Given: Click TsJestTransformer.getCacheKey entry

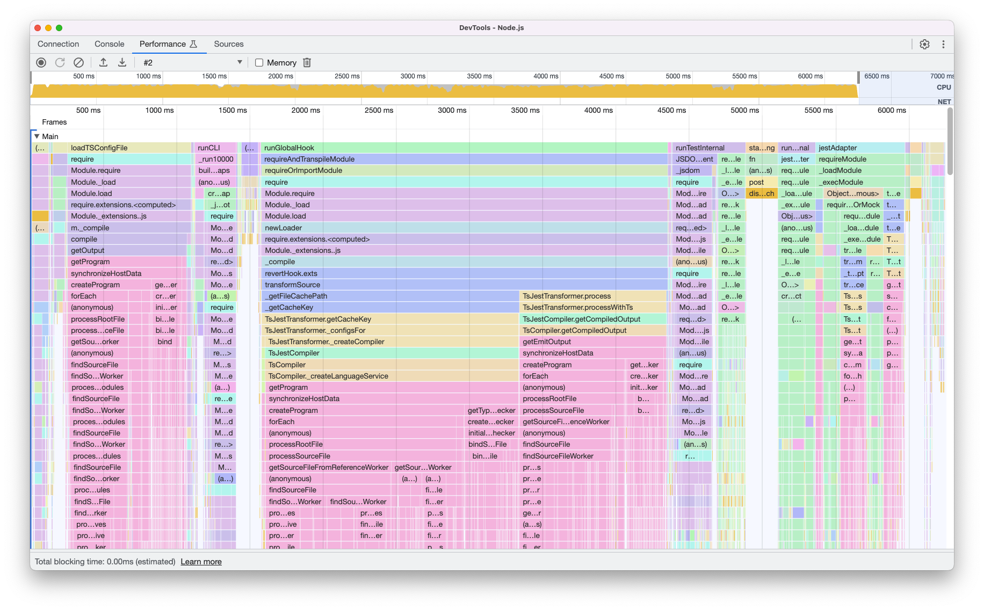Looking at the screenshot, I should 390,319.
